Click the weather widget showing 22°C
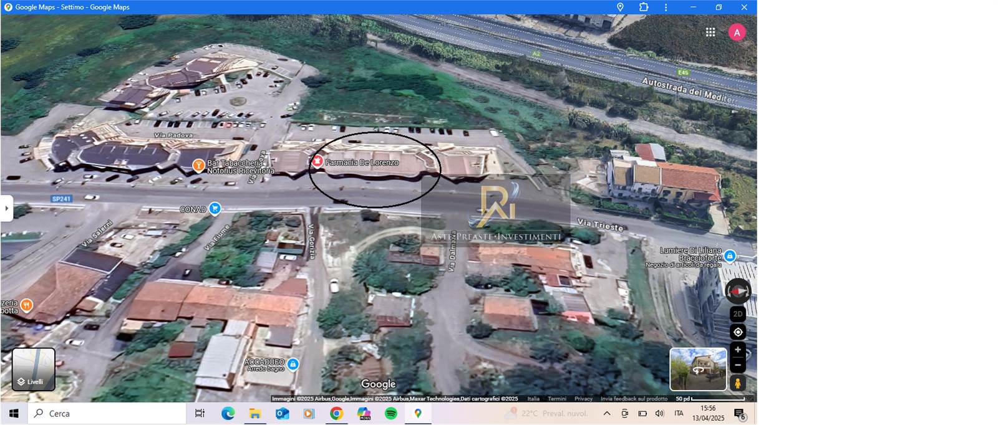 (546, 413)
